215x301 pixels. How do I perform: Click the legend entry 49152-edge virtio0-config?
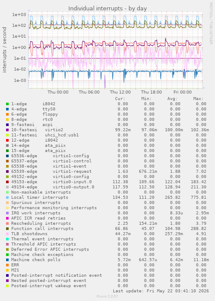50,177
